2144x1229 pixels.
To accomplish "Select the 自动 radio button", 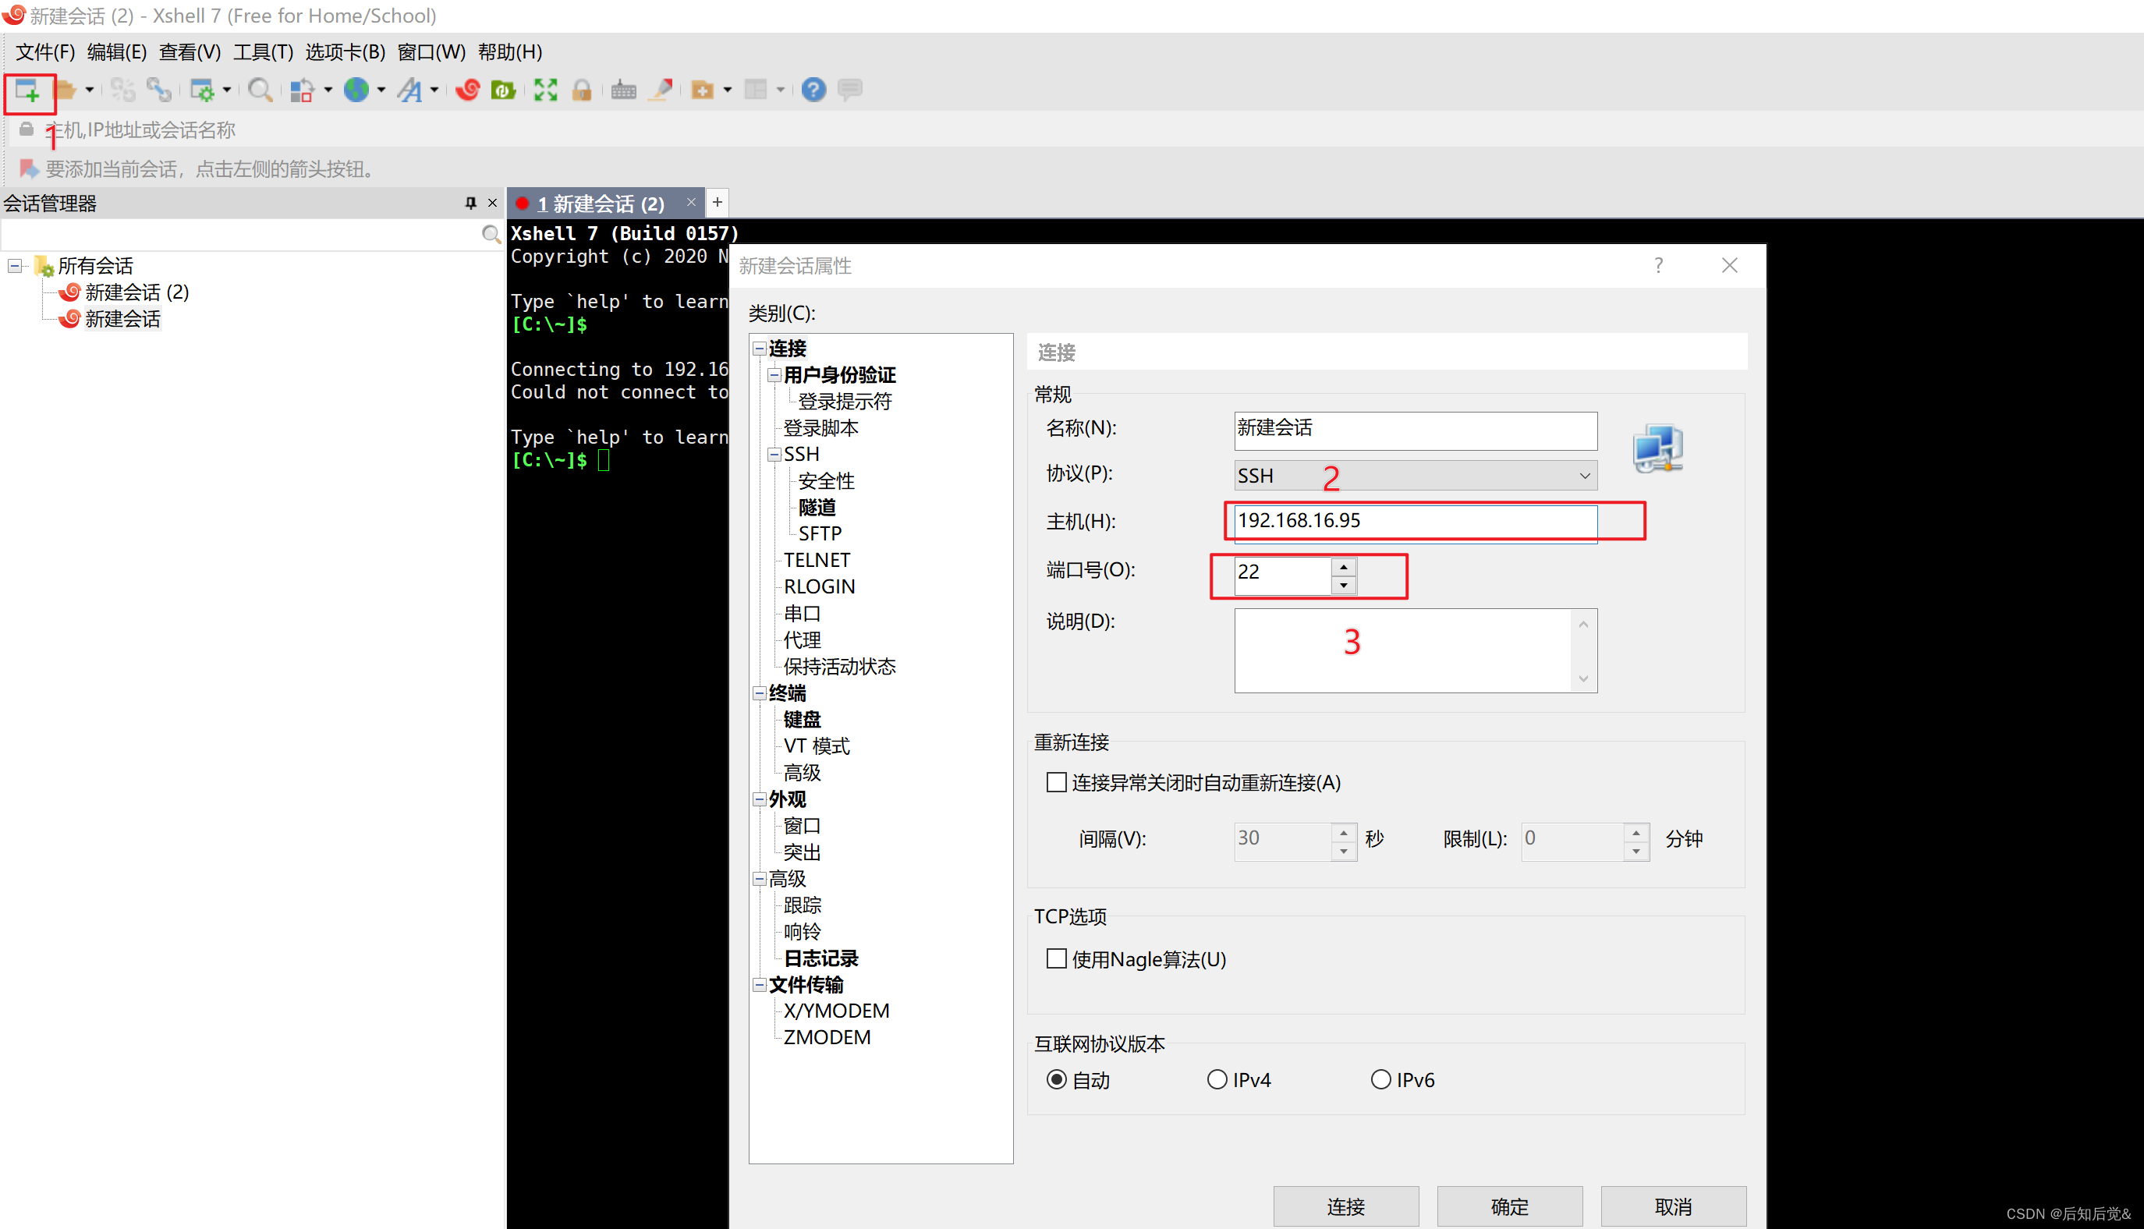I will pos(1056,1079).
